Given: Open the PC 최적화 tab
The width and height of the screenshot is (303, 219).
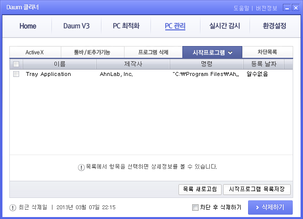Looking at the screenshot, I should tap(126, 26).
